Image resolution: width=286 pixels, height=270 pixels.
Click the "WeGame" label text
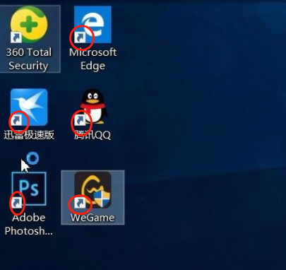coord(93,217)
